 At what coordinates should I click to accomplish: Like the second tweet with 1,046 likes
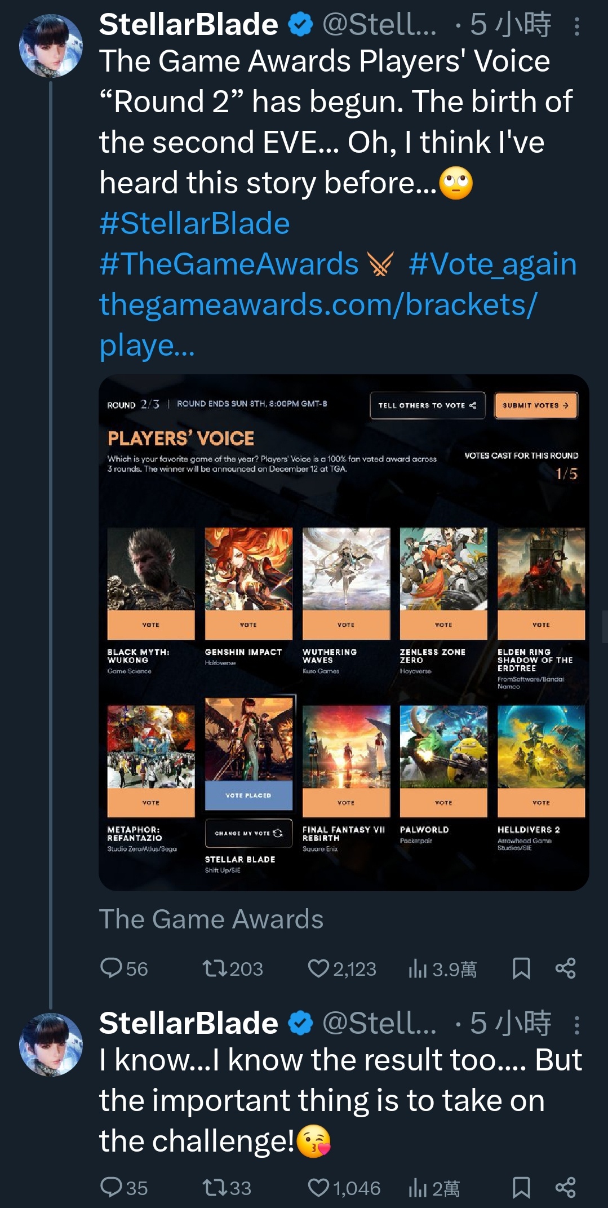point(318,1187)
